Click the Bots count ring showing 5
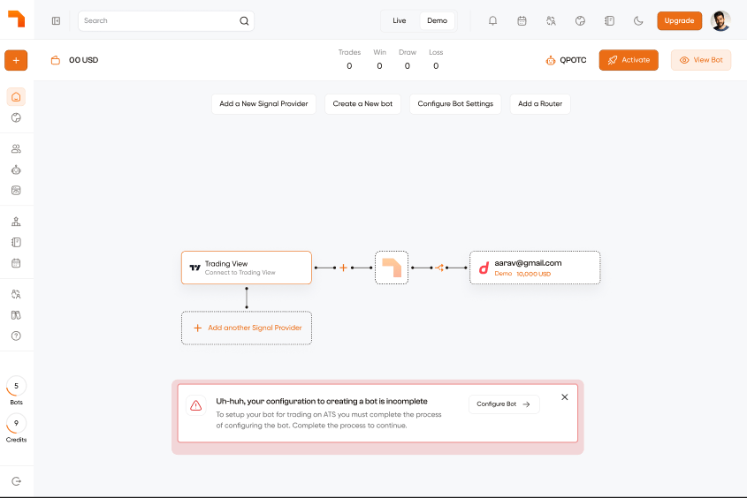Image resolution: width=747 pixels, height=498 pixels. [16, 386]
